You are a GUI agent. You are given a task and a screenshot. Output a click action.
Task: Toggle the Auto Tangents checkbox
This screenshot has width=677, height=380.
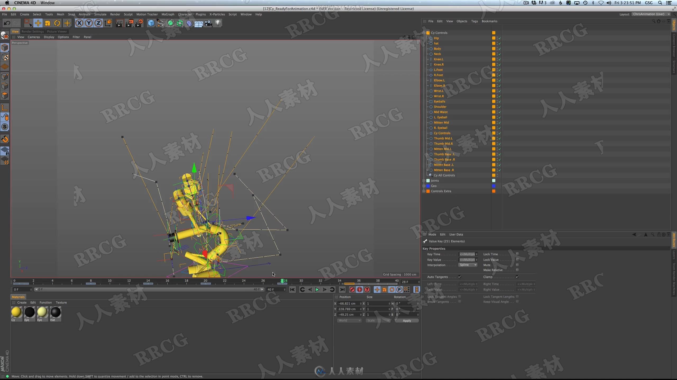(460, 277)
